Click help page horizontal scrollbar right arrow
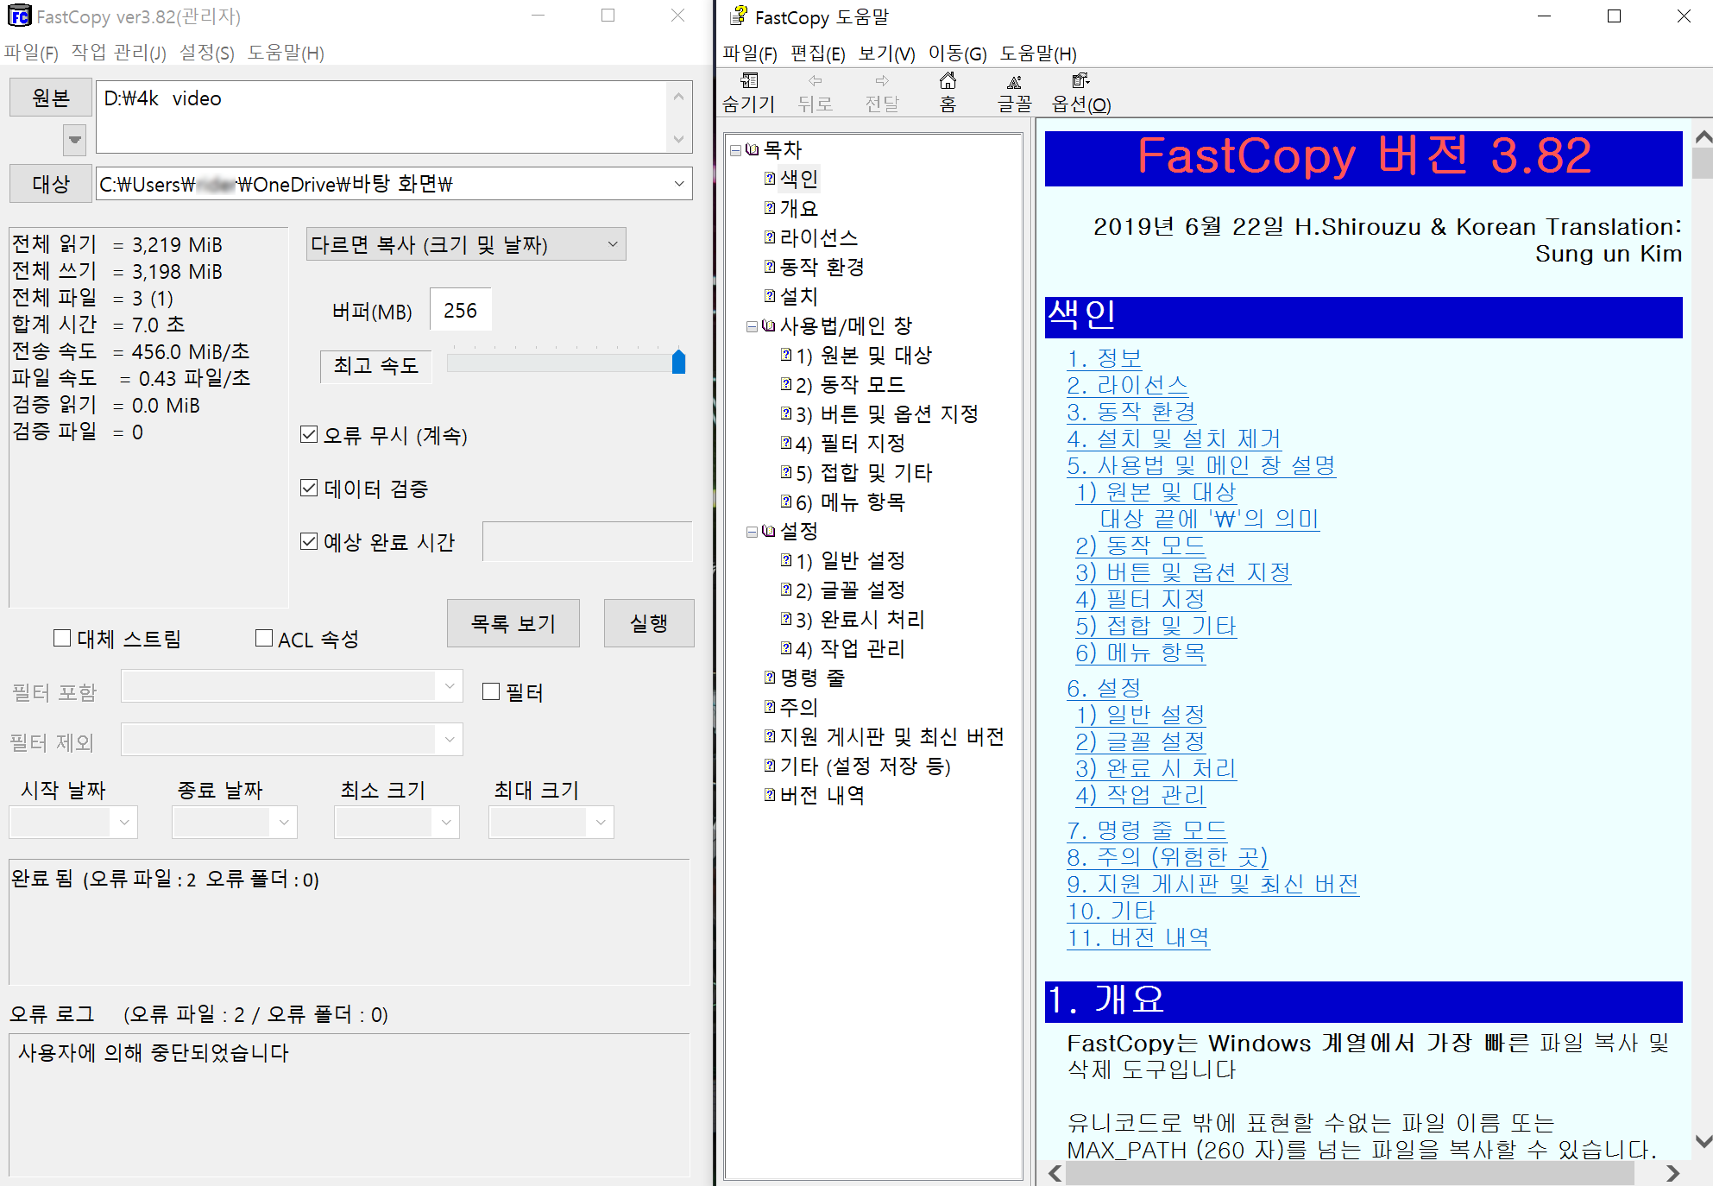This screenshot has width=1713, height=1186. point(1673,1173)
